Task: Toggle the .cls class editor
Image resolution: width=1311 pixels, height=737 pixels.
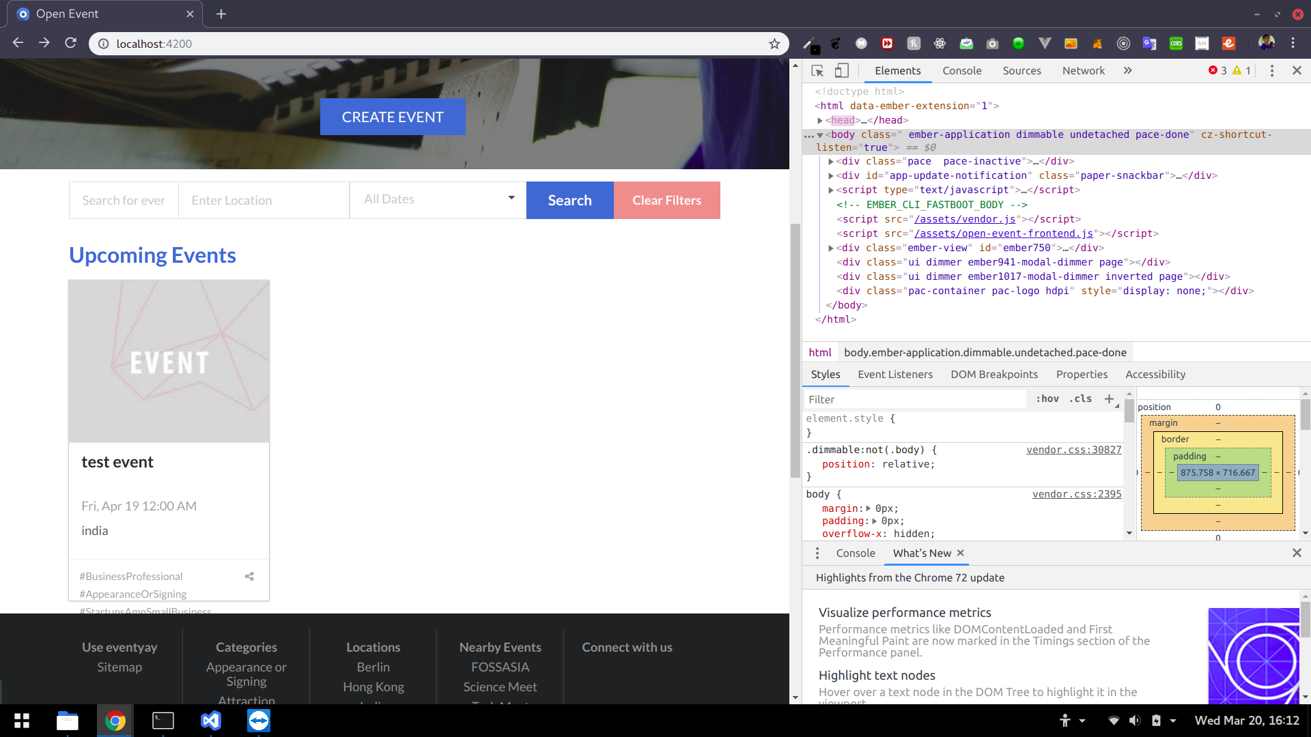Action: [1080, 399]
